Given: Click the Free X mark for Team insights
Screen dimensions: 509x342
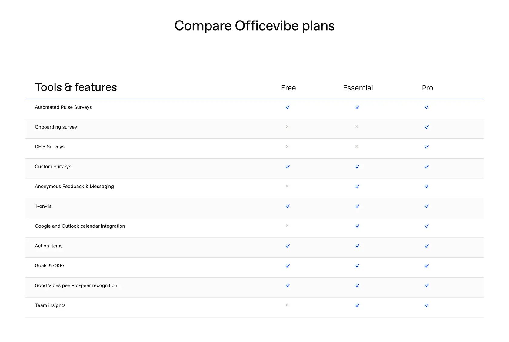Looking at the screenshot, I should (287, 305).
